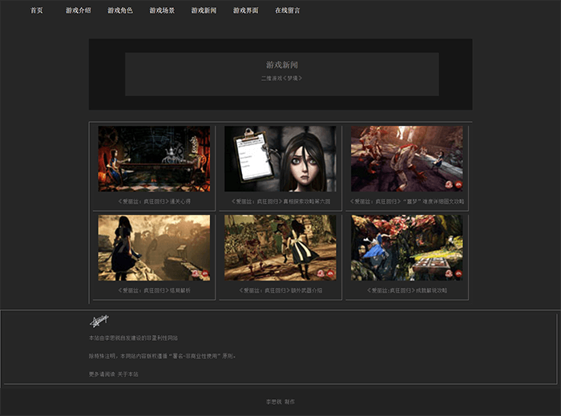
Task: Click the extra weapons article thumbnail
Action: pyautogui.click(x=280, y=247)
